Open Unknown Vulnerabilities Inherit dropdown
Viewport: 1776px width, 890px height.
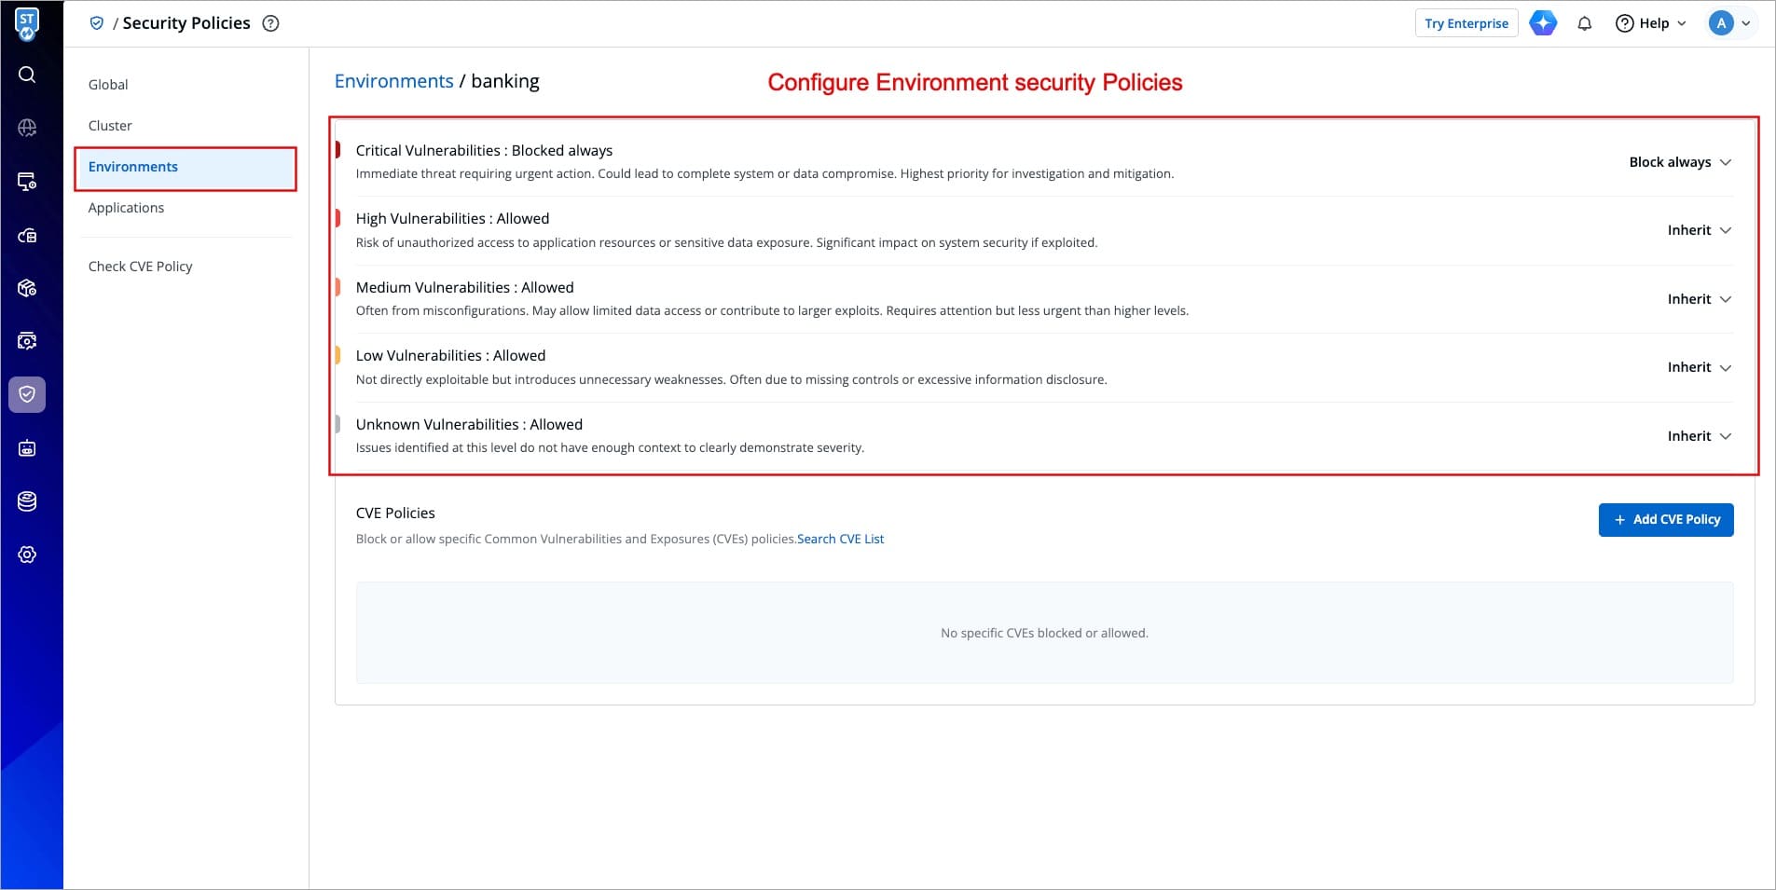tap(1699, 436)
